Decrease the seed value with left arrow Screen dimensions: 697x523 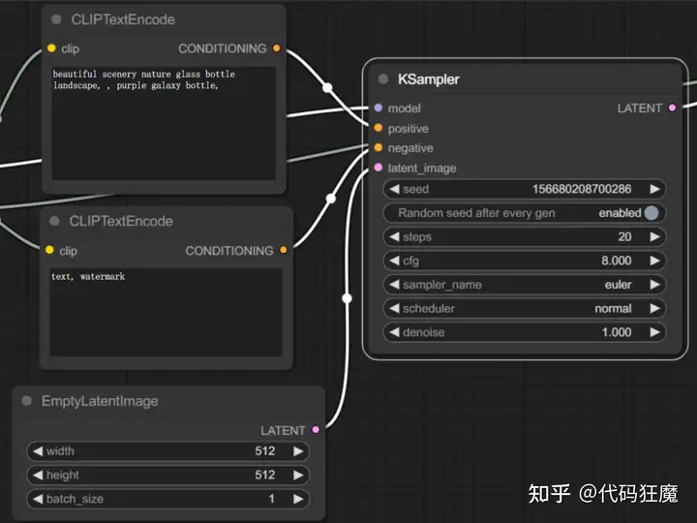[x=394, y=189]
